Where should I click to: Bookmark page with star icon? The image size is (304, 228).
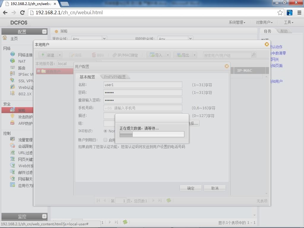[280, 12]
